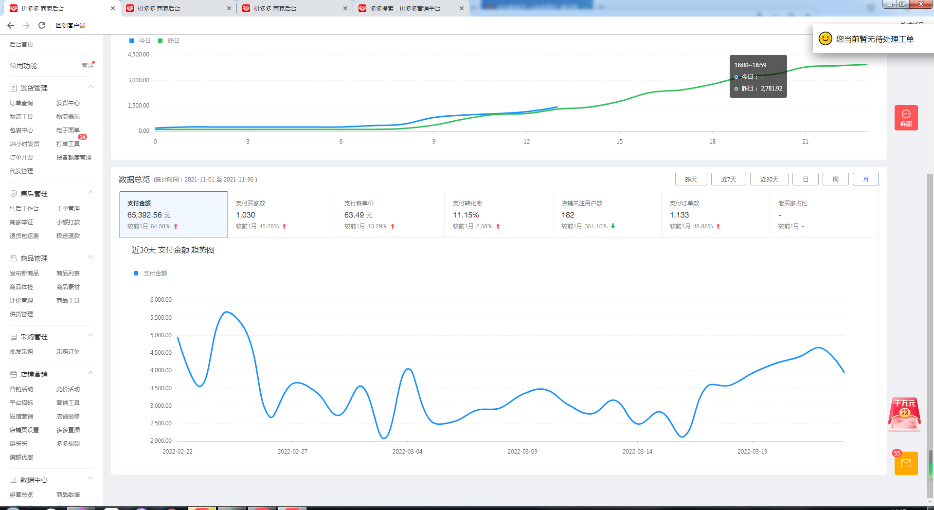Select the 支付买家数 metric card

point(282,215)
